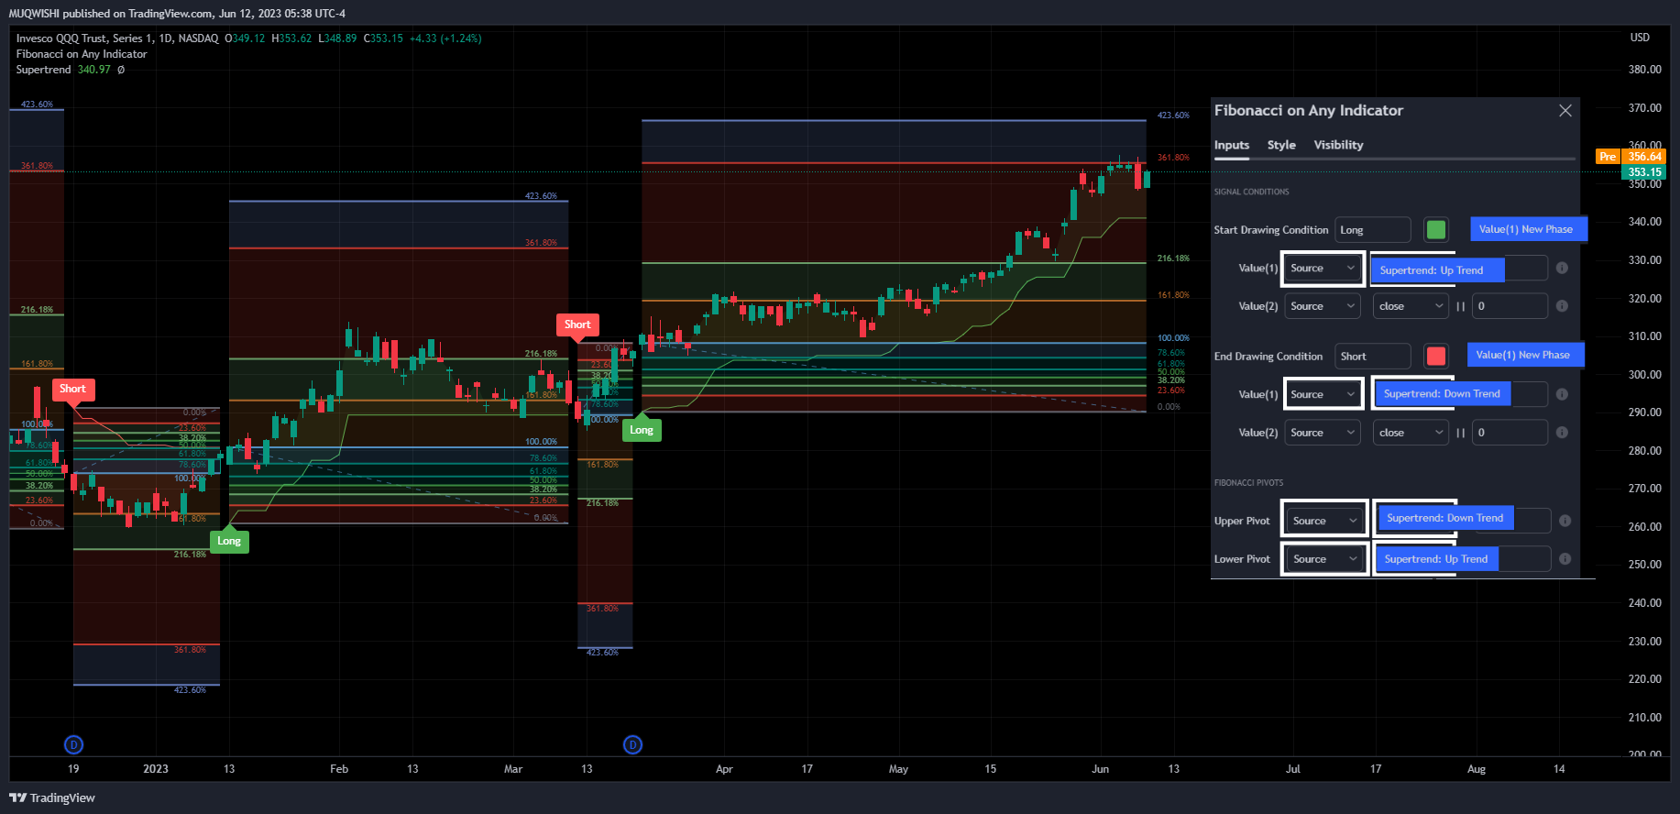Click the green 353.15 price tag
The image size is (1680, 814).
pos(1644,171)
